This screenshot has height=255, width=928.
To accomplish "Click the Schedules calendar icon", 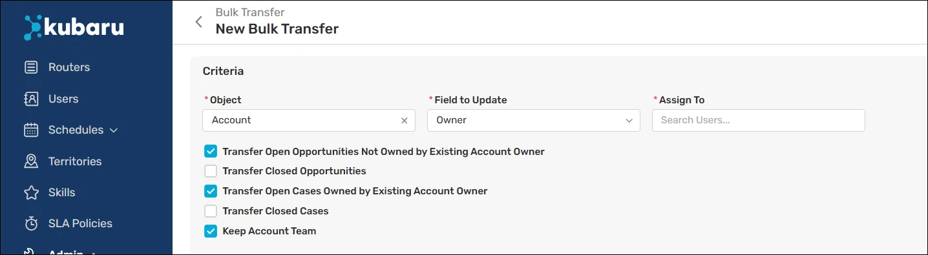I will pos(31,130).
